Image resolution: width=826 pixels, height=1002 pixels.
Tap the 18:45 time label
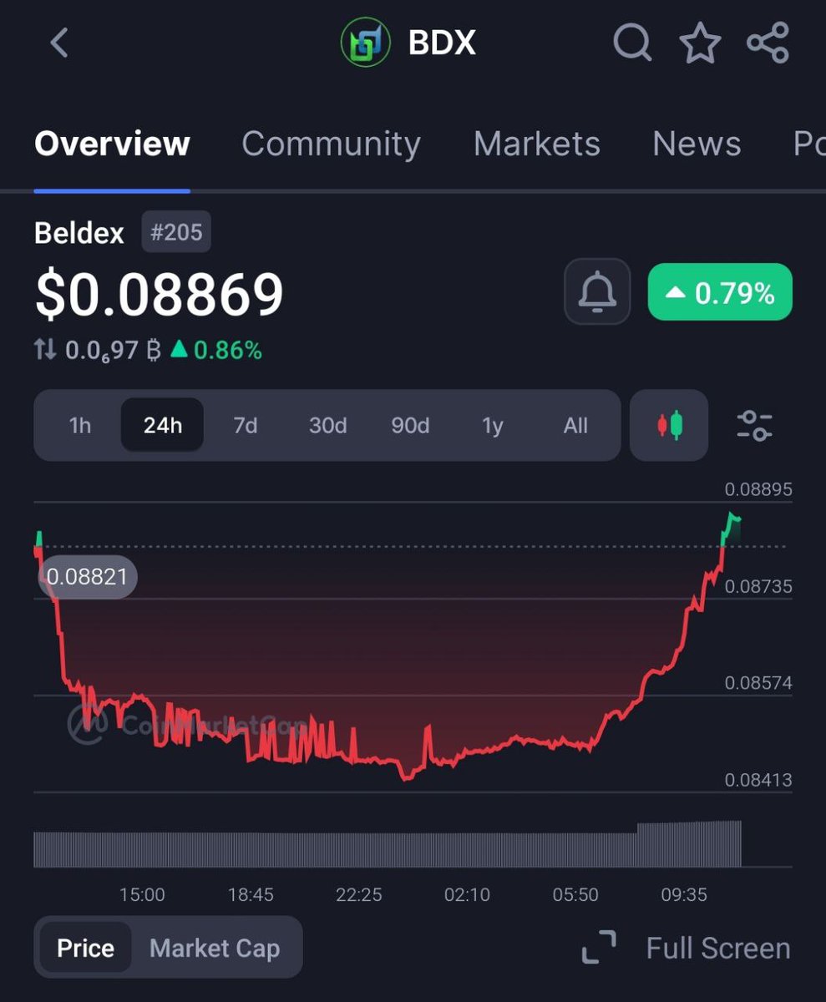(251, 894)
